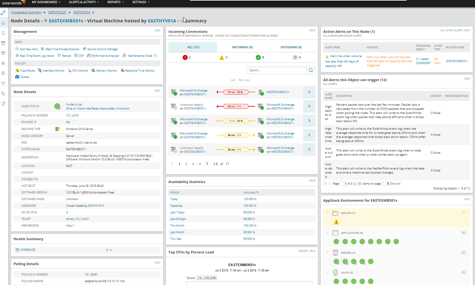Start an SSH session from Management
Viewport: 475px width, 285px height.
[79, 56]
